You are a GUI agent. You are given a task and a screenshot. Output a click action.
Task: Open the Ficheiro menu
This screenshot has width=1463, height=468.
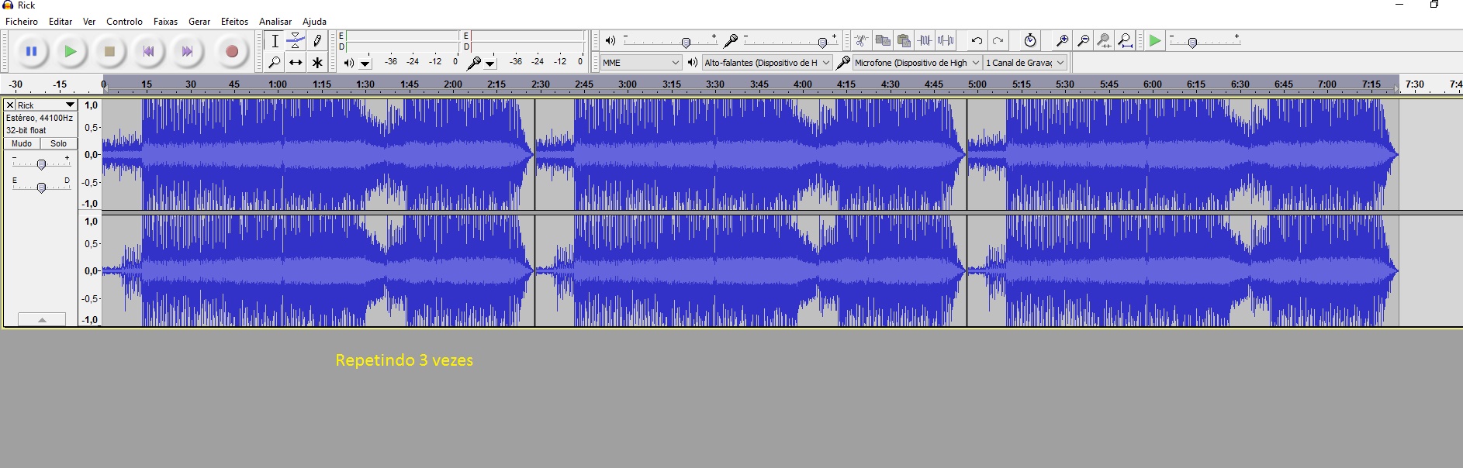[x=22, y=22]
